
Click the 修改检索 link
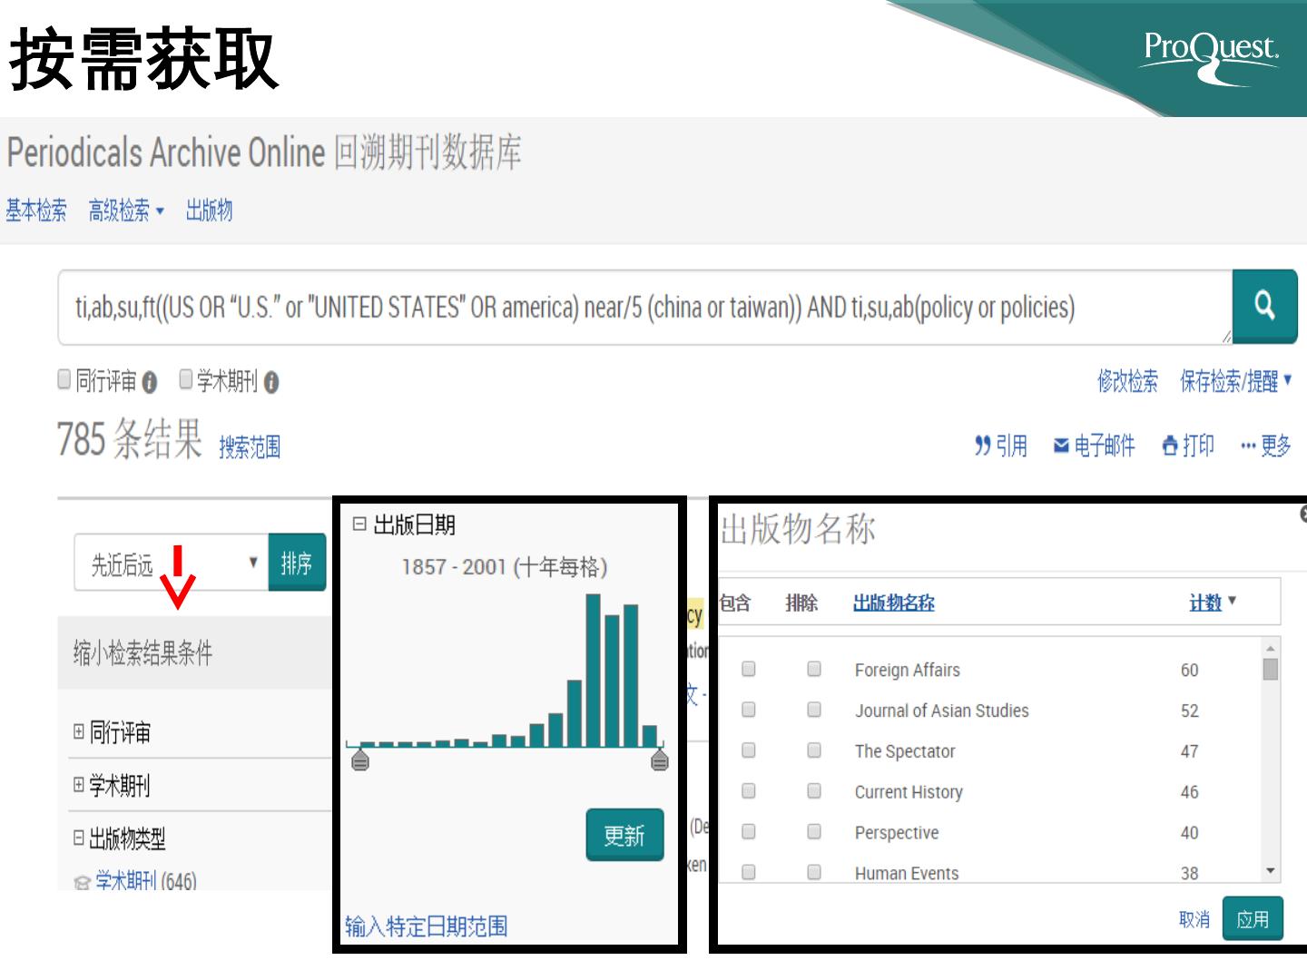(x=1127, y=381)
